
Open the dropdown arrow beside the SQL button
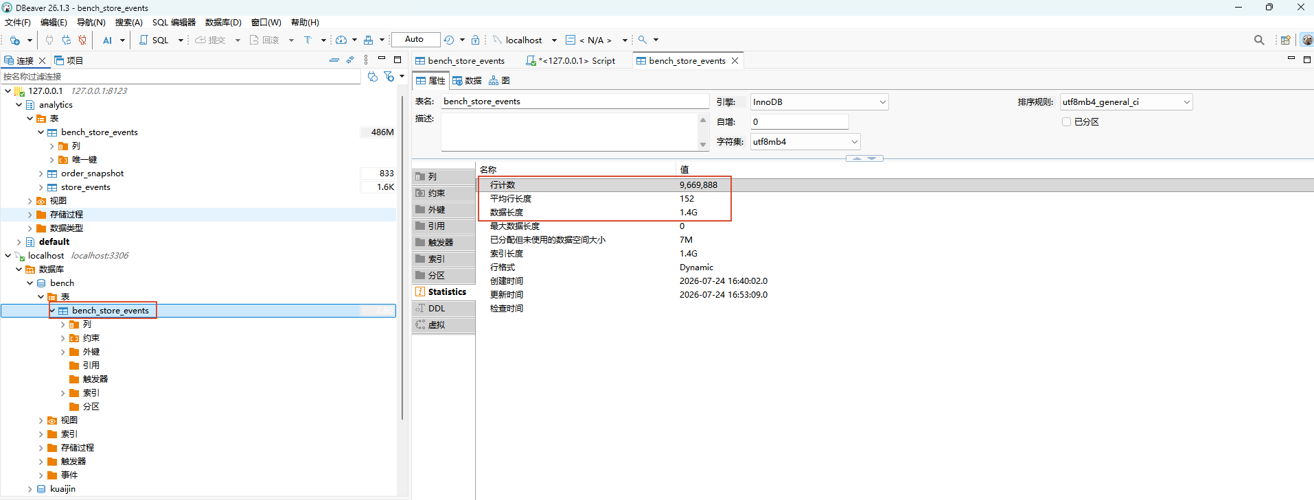[x=181, y=40]
